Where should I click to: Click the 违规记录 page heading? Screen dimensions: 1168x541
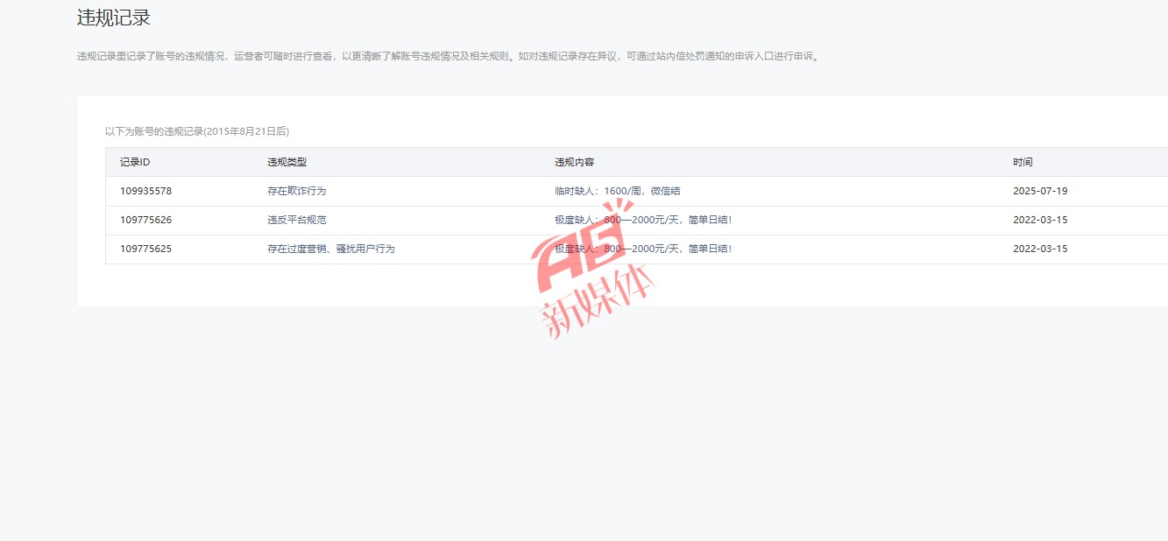114,18
